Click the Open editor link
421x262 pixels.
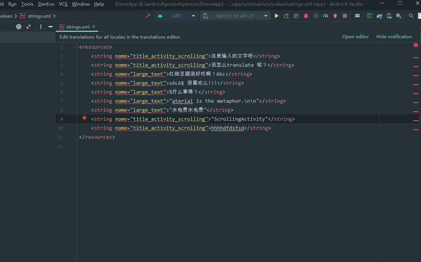[x=355, y=37]
